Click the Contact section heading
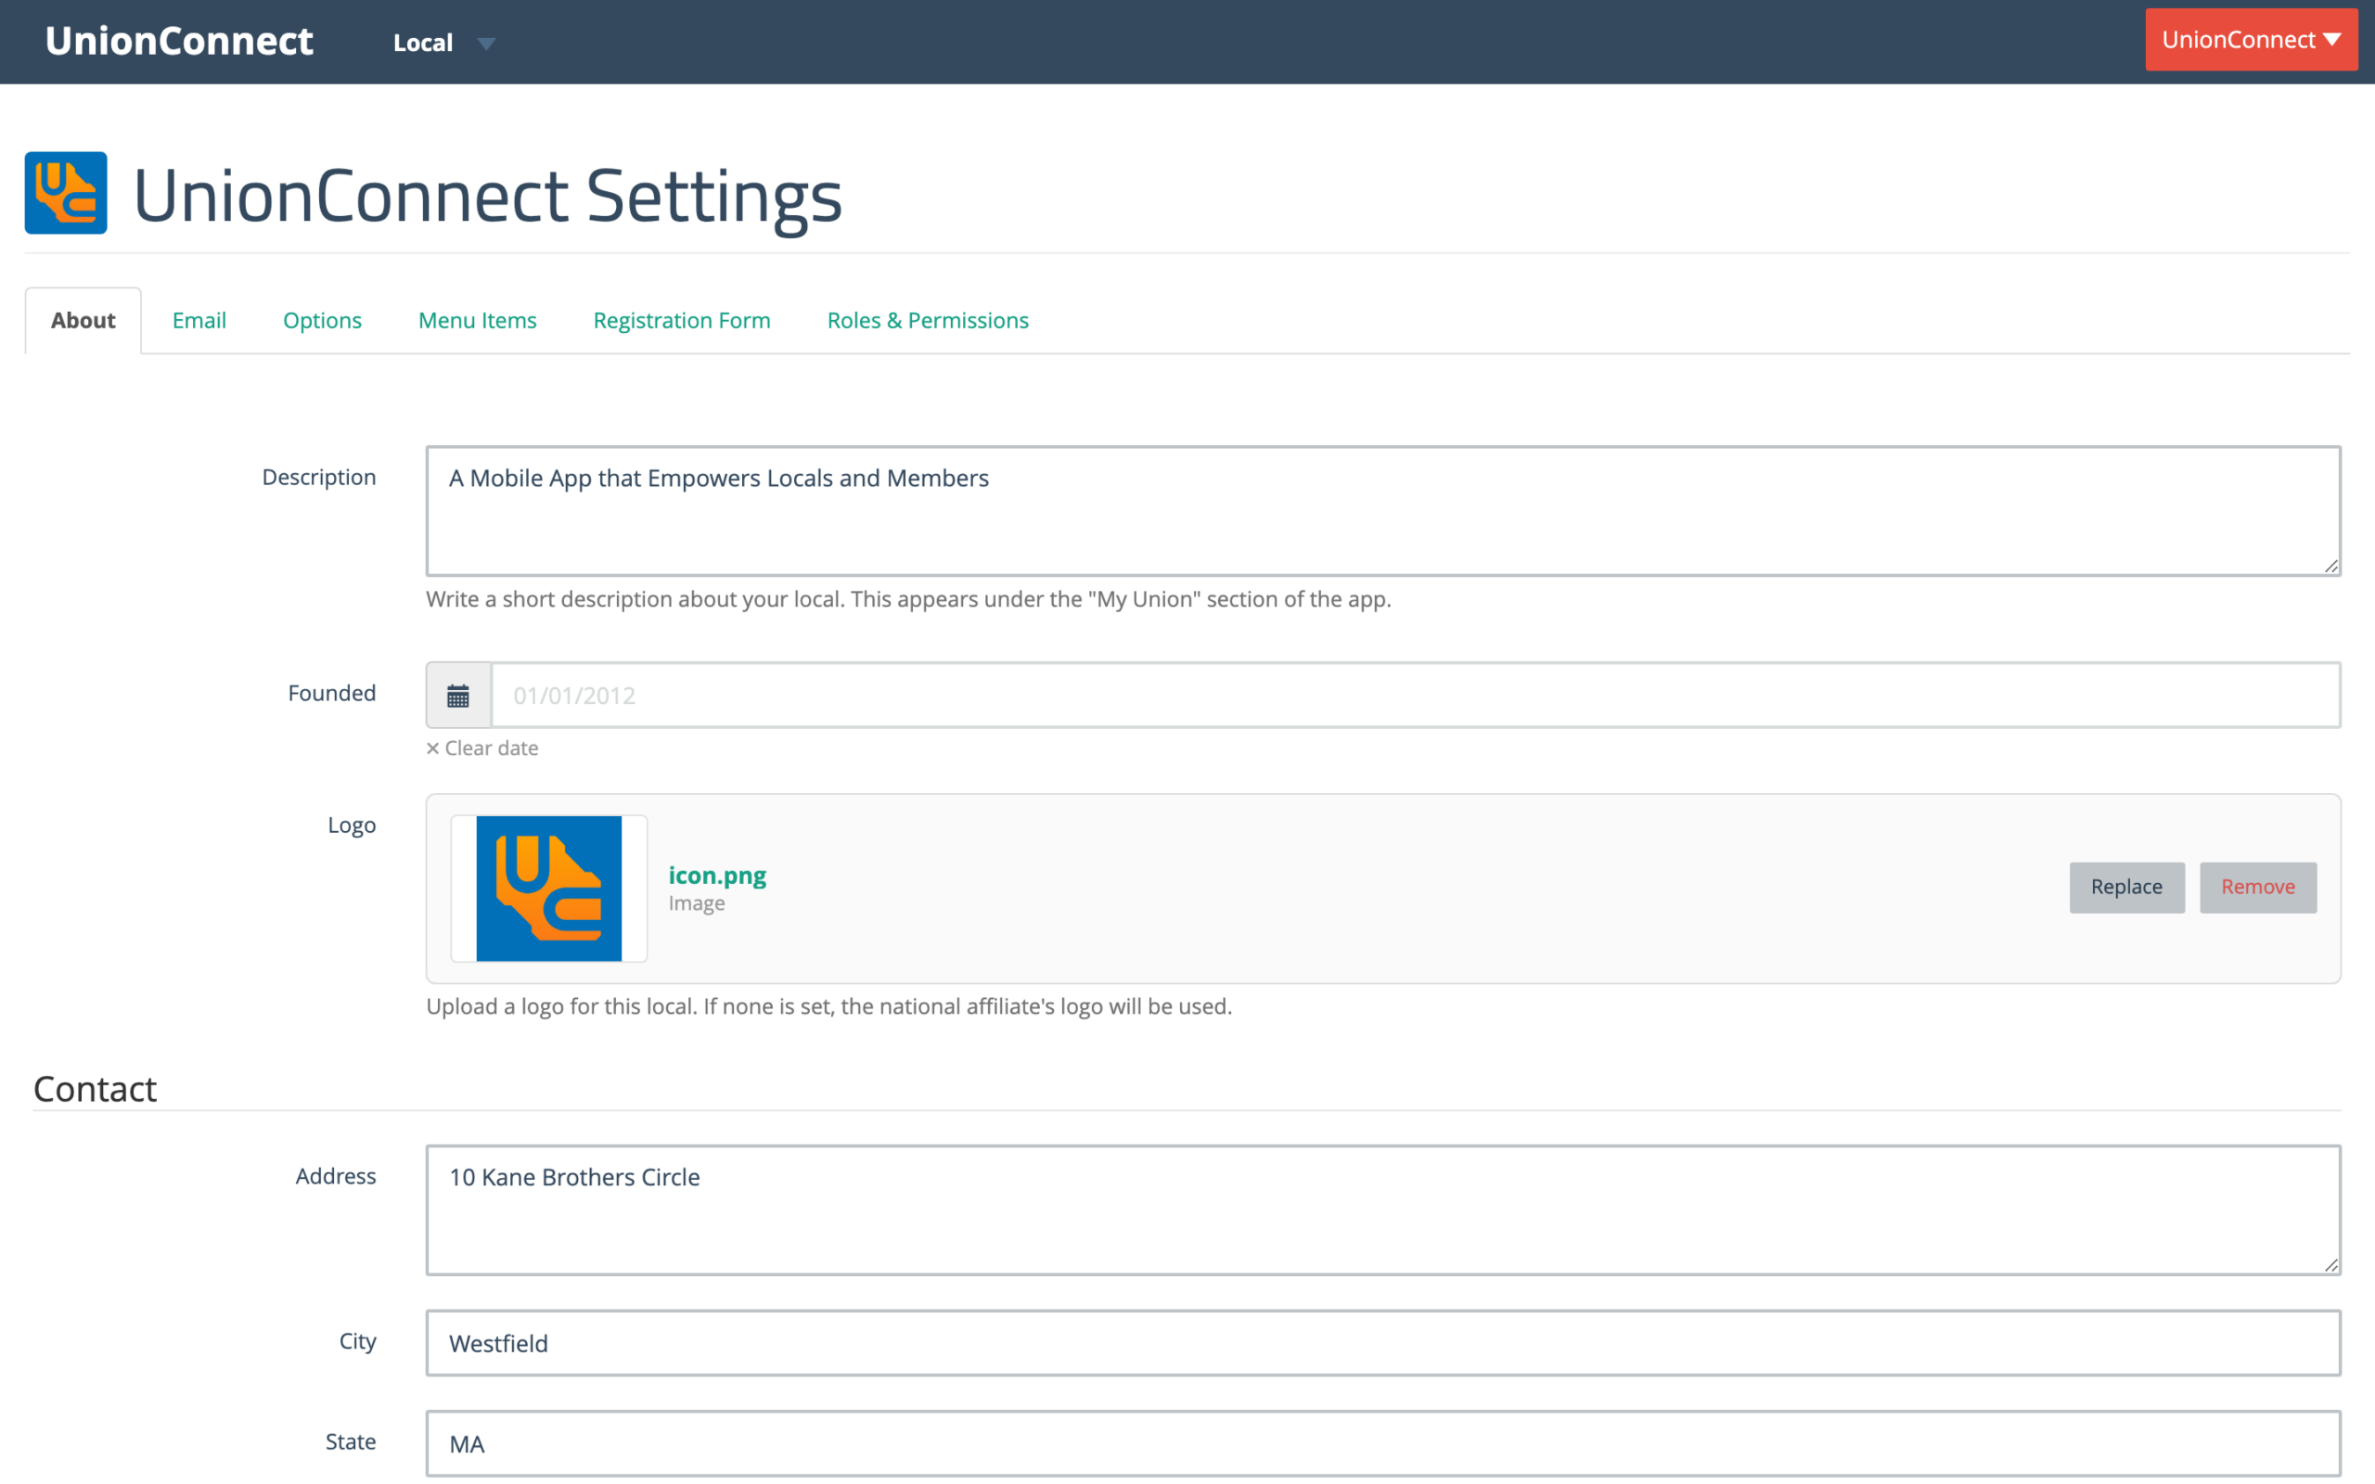The width and height of the screenshot is (2375, 1484). point(96,1089)
